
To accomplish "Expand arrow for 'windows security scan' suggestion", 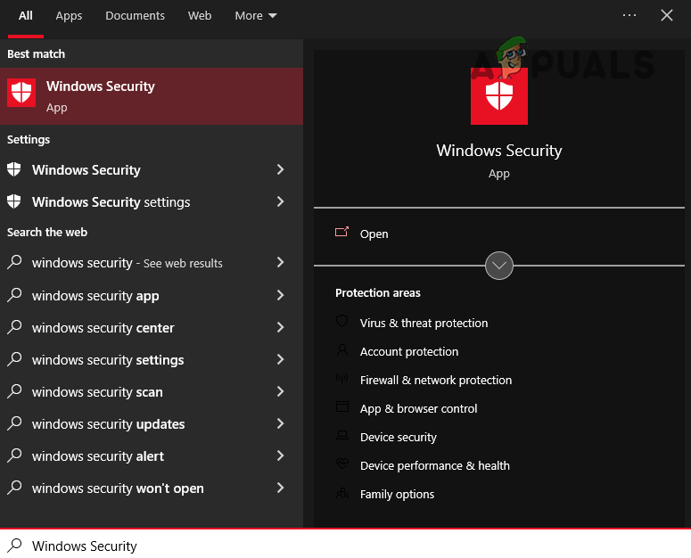I will click(x=280, y=392).
